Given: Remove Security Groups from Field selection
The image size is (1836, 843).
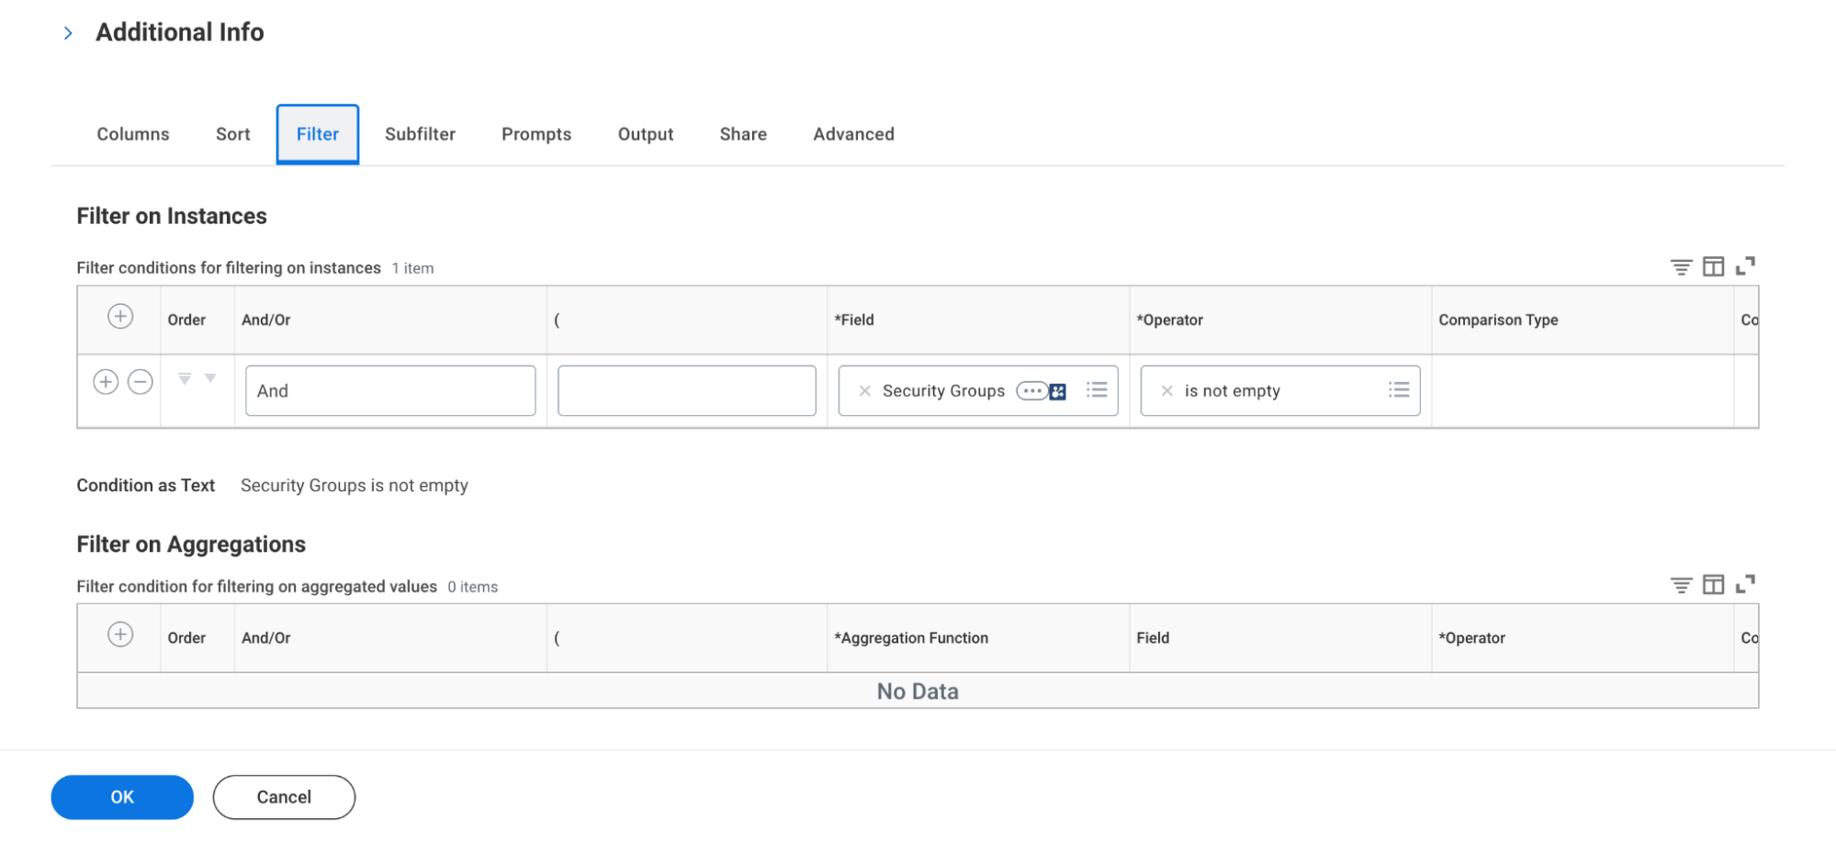Looking at the screenshot, I should click(x=864, y=391).
